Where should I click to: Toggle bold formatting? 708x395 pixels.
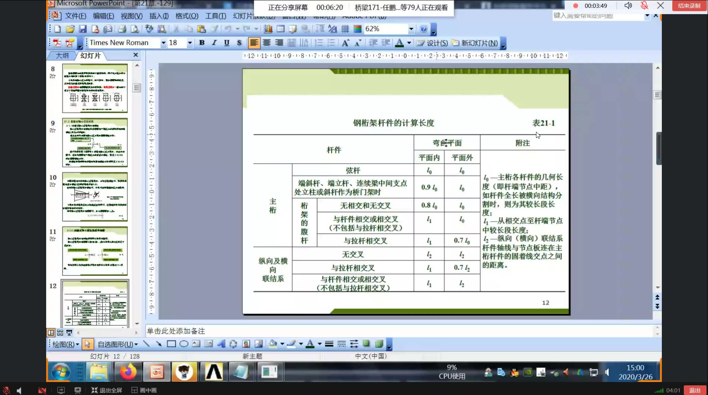click(202, 43)
